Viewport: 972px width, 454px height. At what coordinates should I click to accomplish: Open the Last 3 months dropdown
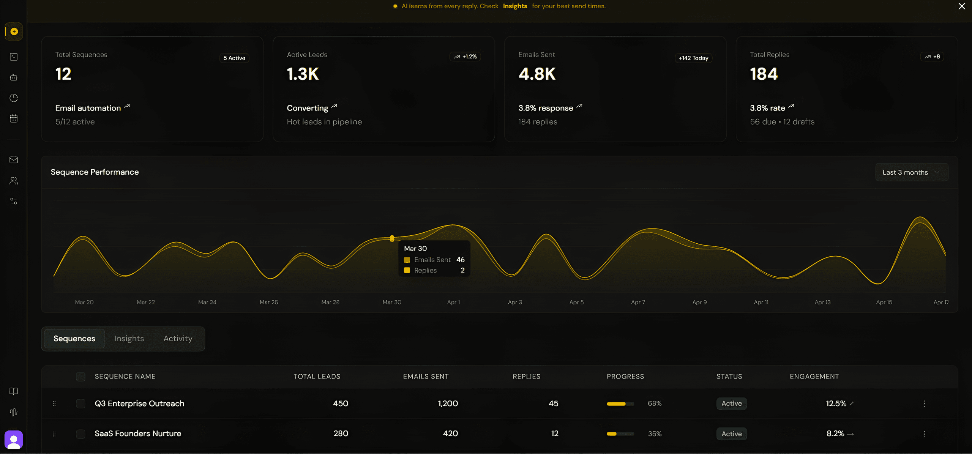click(x=911, y=172)
